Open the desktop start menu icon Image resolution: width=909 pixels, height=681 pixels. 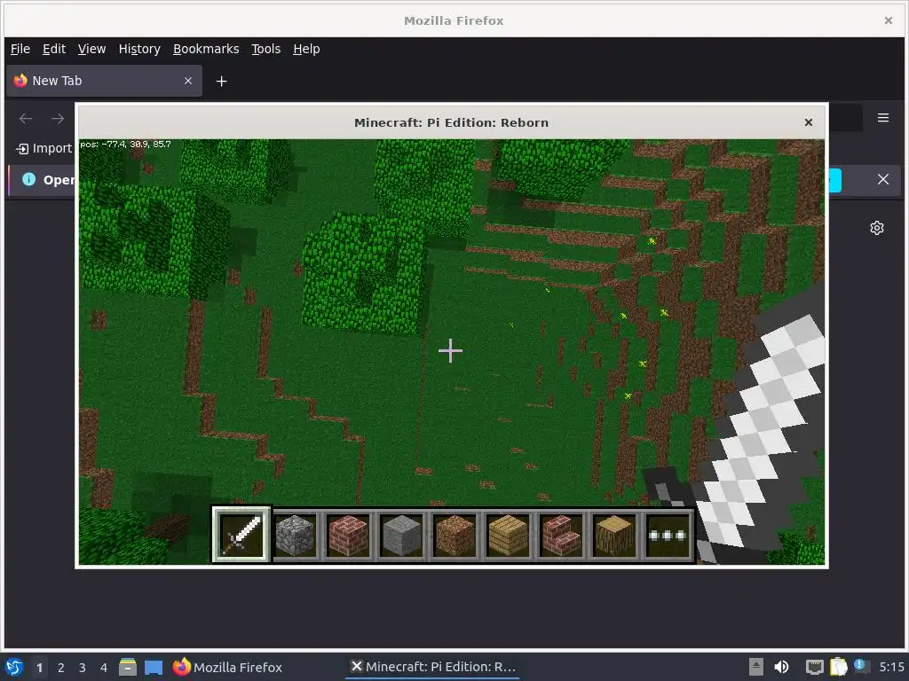click(x=13, y=667)
